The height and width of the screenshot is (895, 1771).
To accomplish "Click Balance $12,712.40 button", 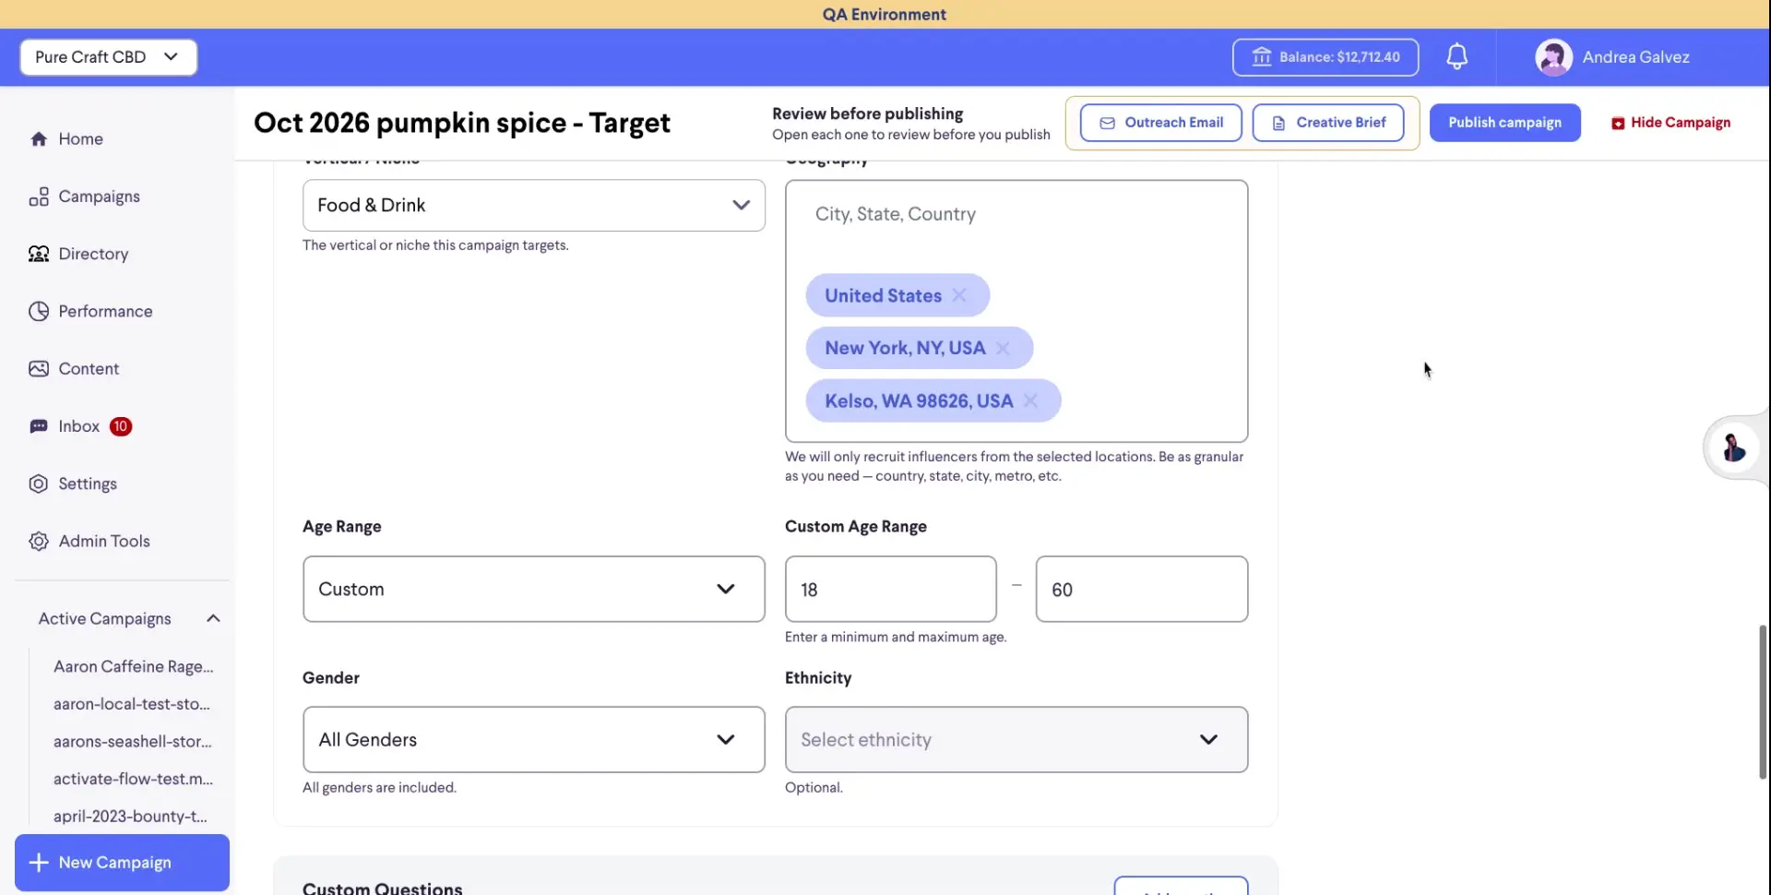I will coord(1325,57).
